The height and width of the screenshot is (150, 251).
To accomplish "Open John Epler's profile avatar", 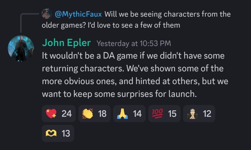I will coord(21,48).
